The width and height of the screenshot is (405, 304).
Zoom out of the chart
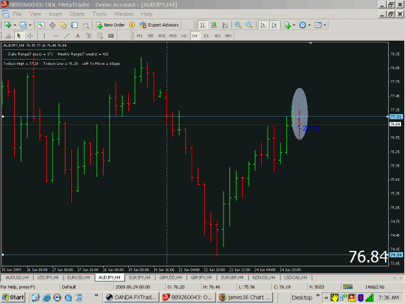[x=249, y=25]
